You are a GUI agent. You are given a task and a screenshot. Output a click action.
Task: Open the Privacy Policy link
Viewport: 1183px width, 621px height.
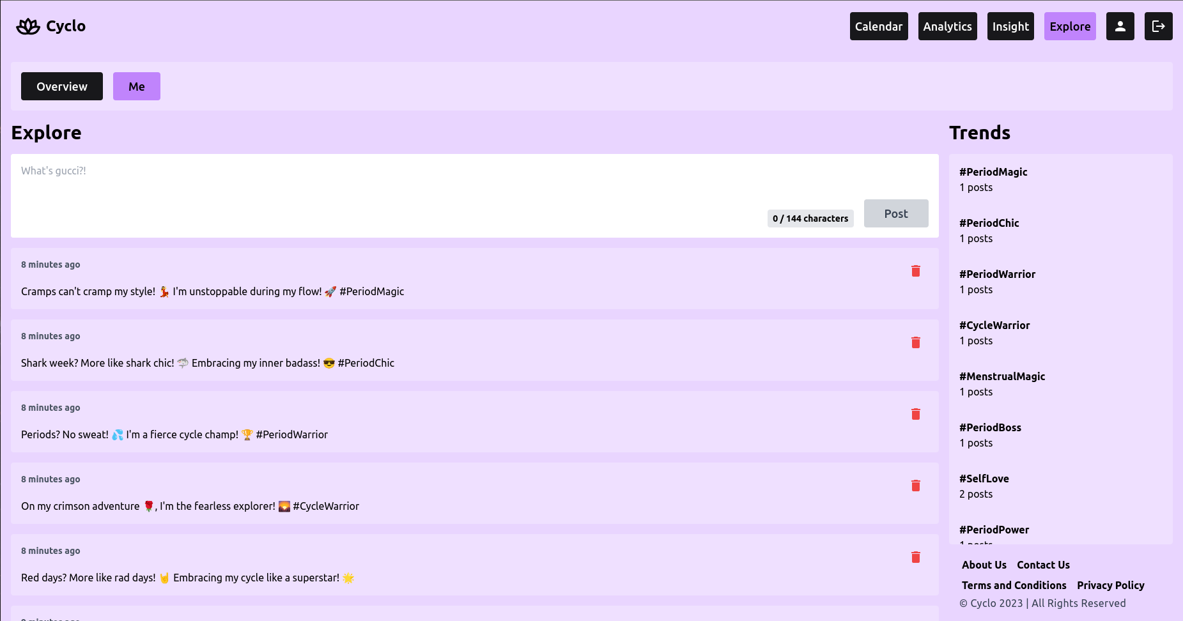tap(1111, 585)
